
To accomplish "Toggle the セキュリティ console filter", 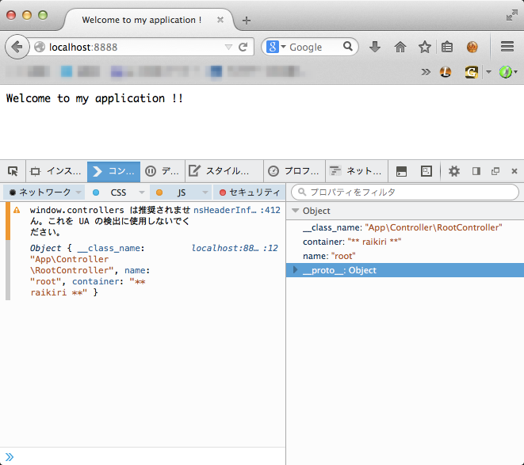I will click(249, 192).
